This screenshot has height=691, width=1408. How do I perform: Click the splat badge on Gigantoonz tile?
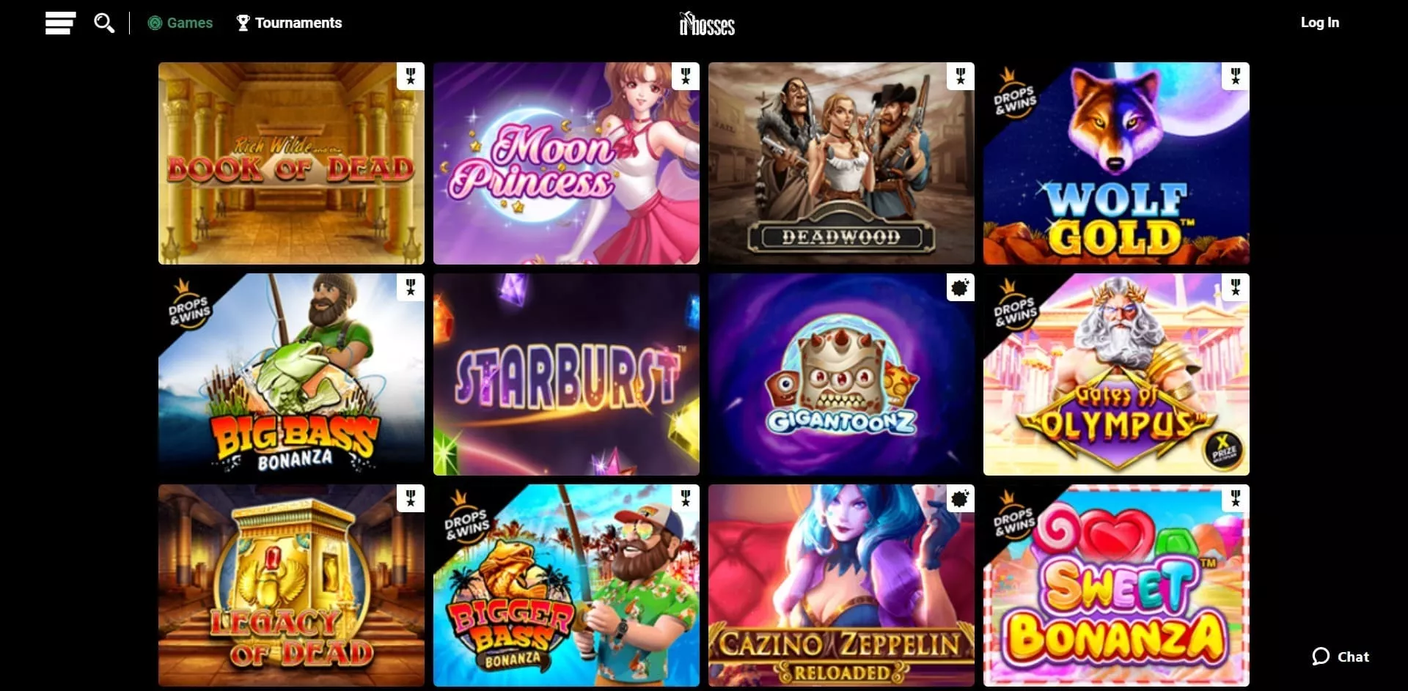point(961,287)
